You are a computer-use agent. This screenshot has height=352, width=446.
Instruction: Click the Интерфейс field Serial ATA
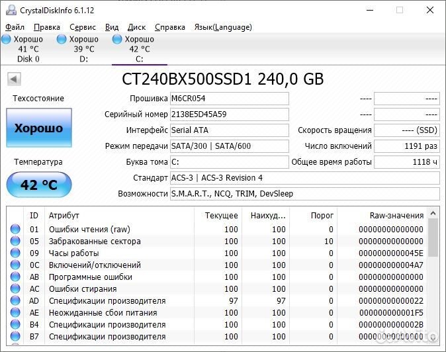[x=230, y=130]
